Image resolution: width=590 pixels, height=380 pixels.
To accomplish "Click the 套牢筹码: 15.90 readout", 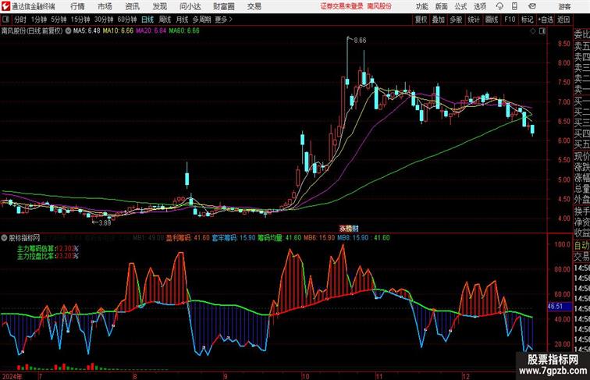I will point(233,238).
